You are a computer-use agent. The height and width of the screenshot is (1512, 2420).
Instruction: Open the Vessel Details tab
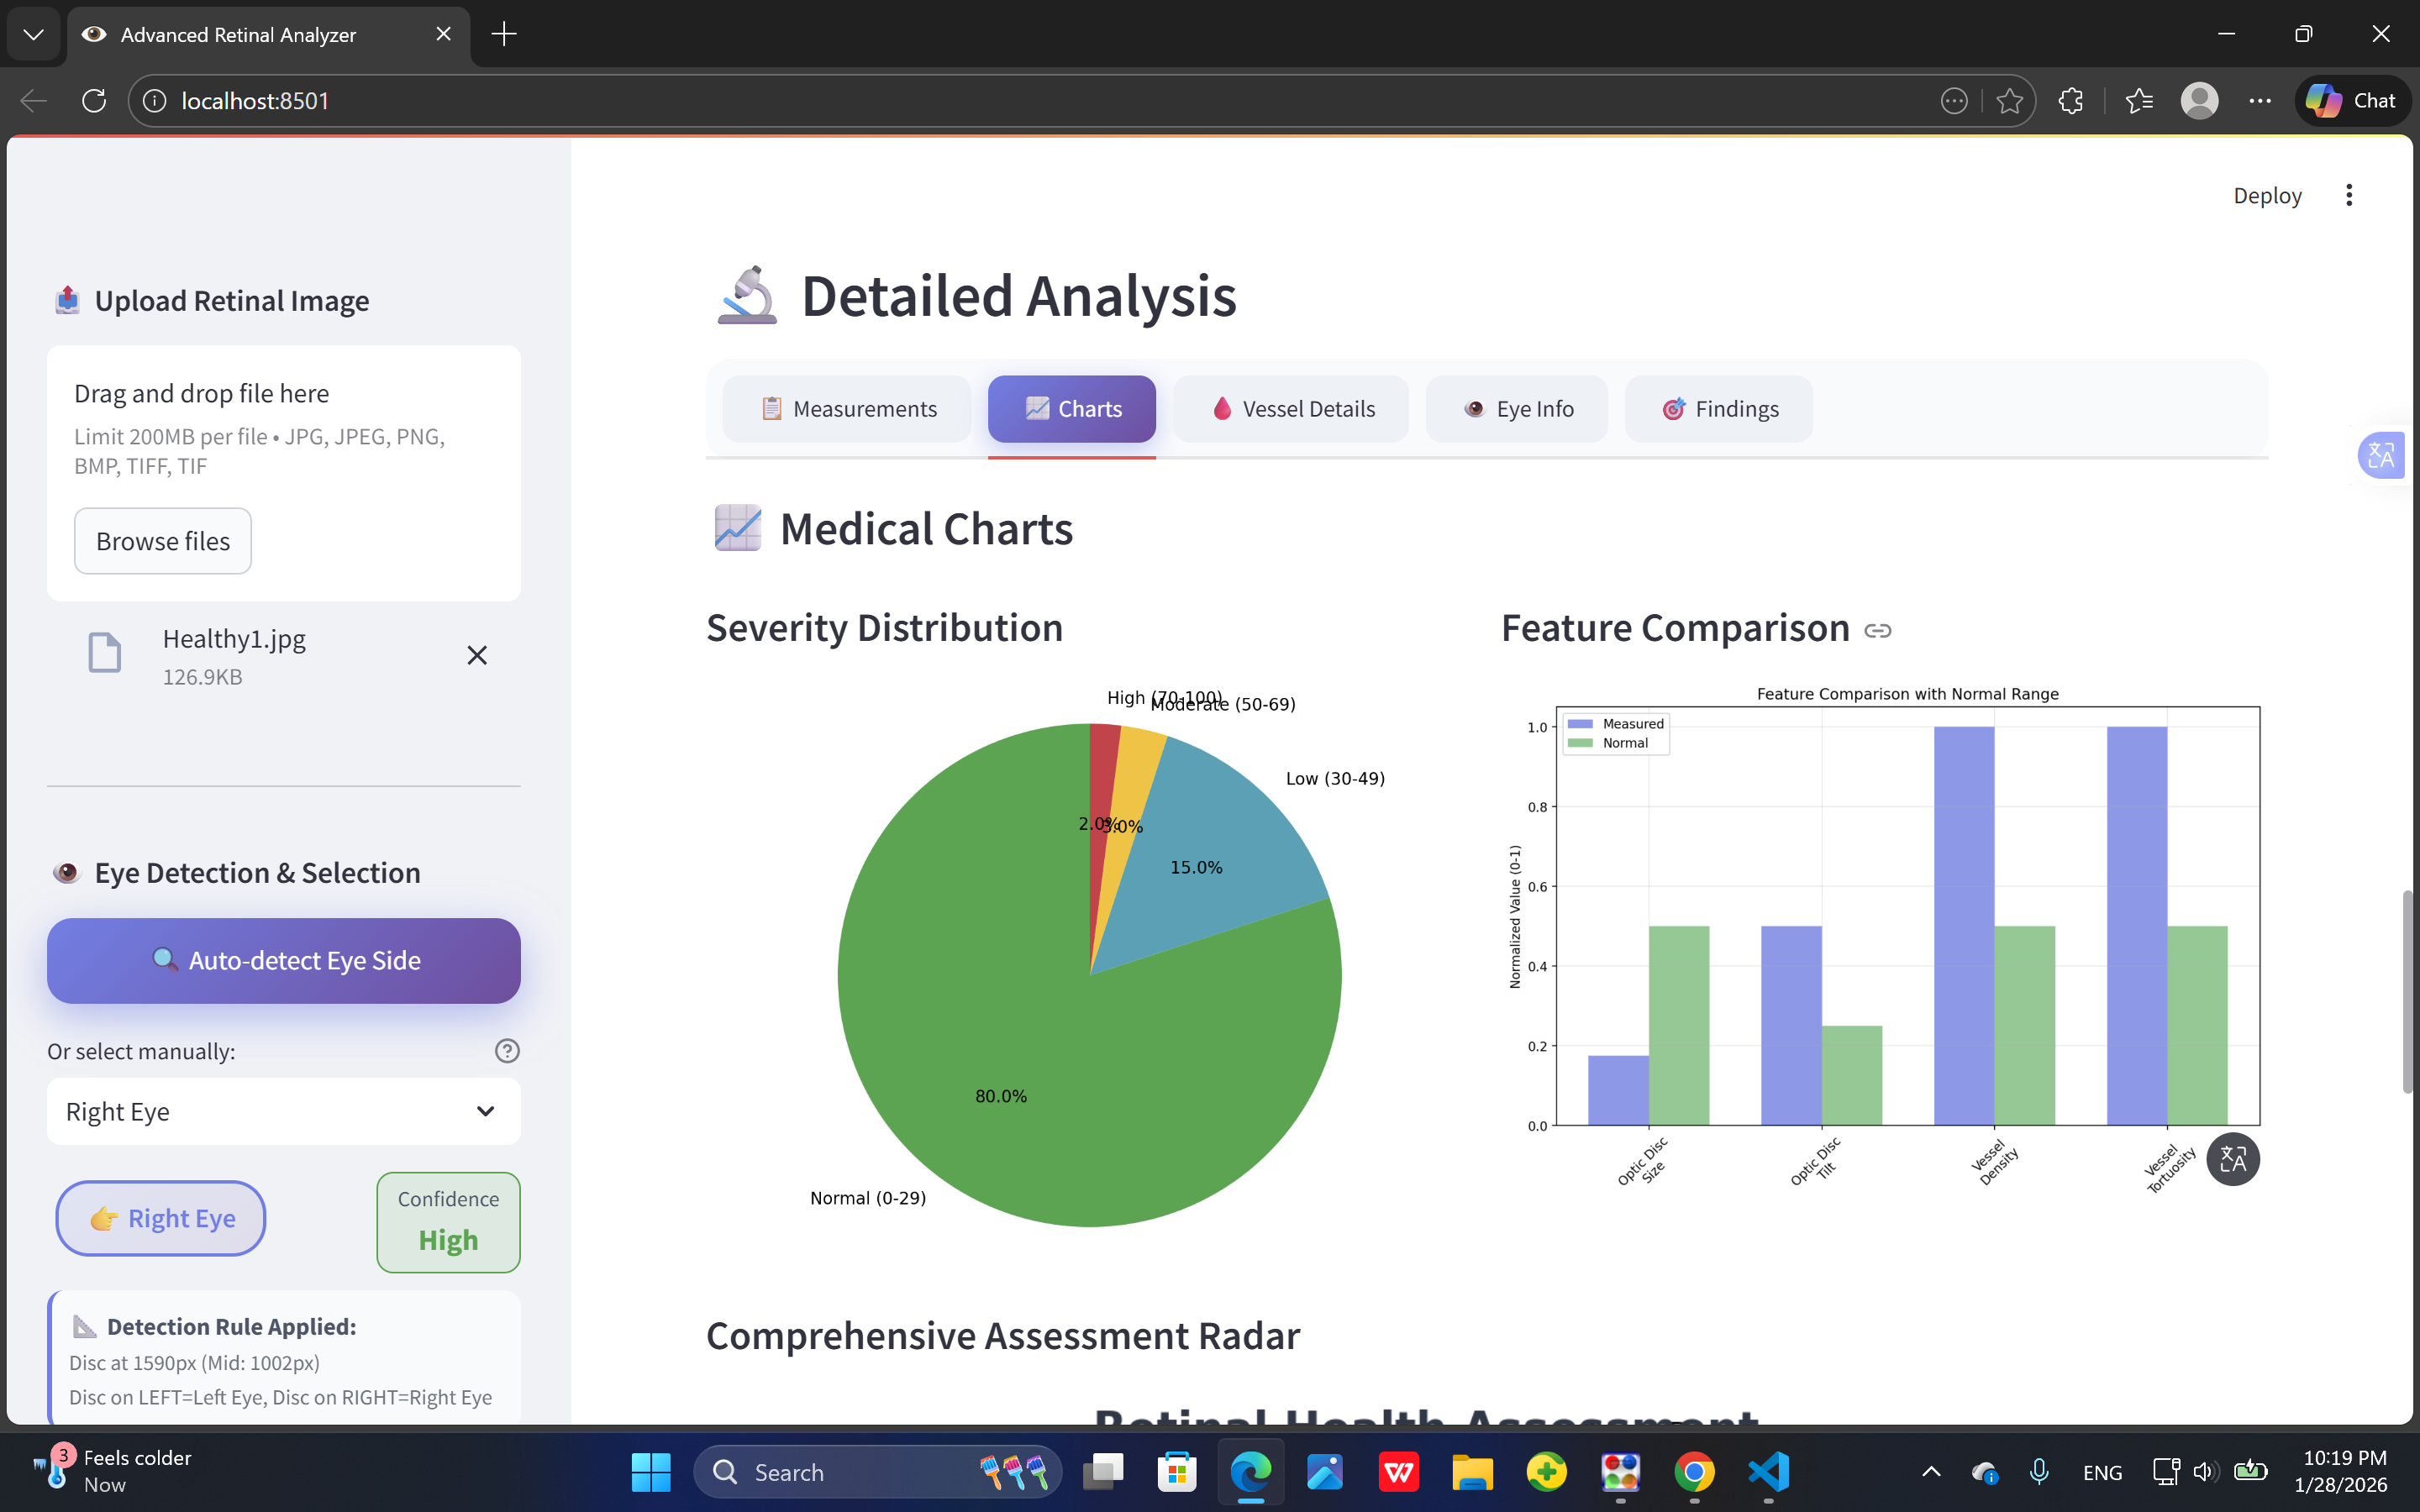(1291, 409)
